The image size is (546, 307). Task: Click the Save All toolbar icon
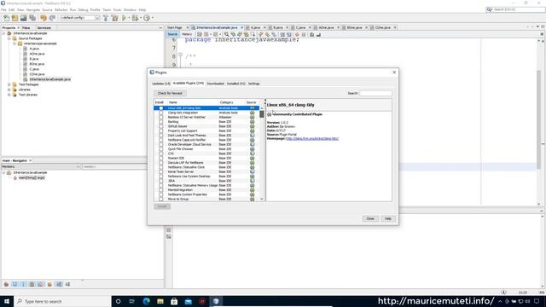(x=32, y=18)
